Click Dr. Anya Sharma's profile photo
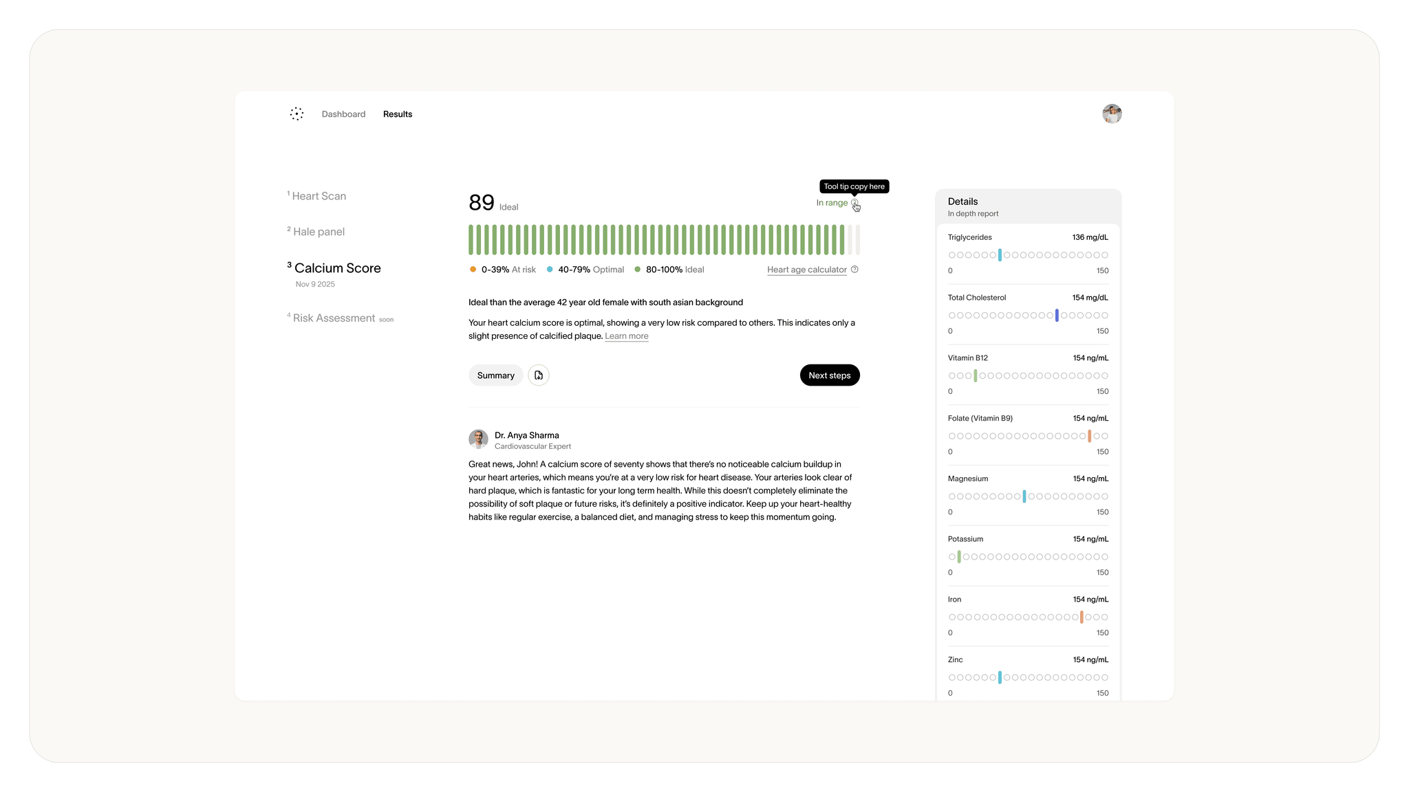The image size is (1409, 792). (x=478, y=439)
